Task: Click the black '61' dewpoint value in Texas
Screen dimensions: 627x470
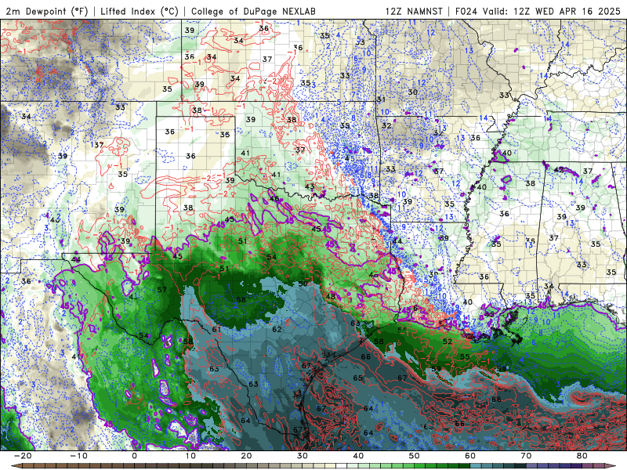Action: pyautogui.click(x=216, y=329)
